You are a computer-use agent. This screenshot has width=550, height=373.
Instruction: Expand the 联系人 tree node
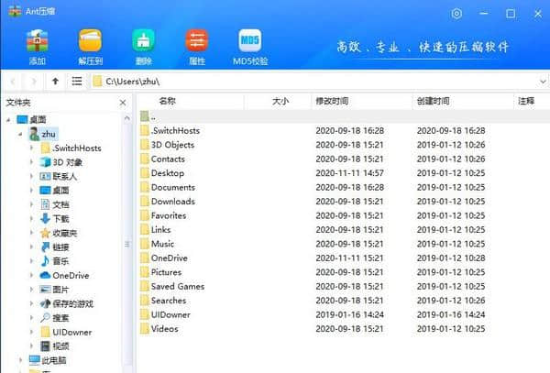(31, 176)
